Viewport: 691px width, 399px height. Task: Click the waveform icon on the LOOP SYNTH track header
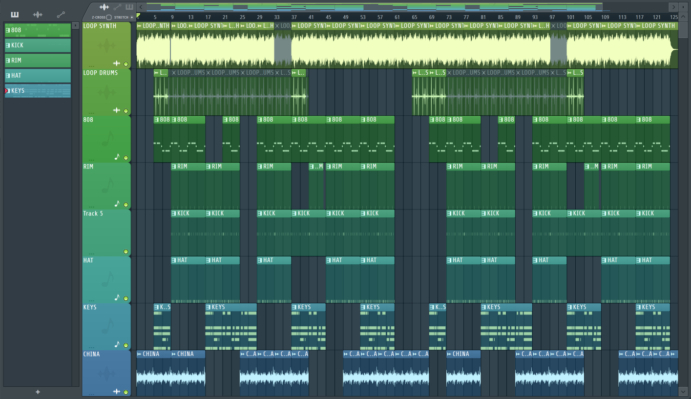click(x=118, y=63)
